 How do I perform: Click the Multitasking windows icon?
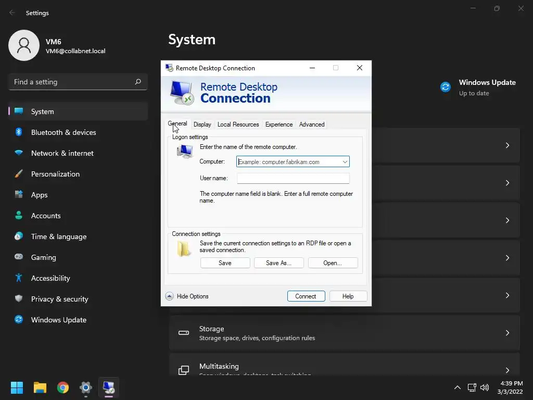tap(184, 370)
